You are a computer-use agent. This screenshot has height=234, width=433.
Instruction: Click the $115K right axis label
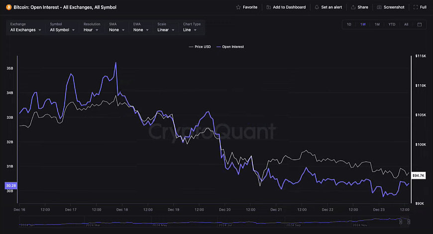point(421,56)
